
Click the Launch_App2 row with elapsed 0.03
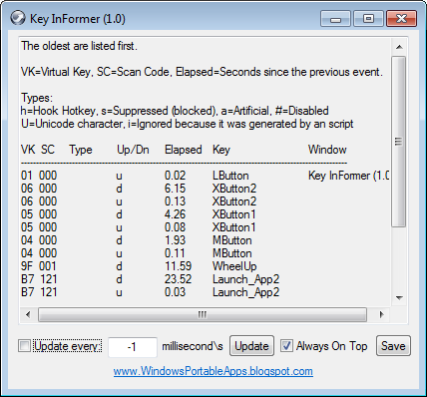pos(150,292)
